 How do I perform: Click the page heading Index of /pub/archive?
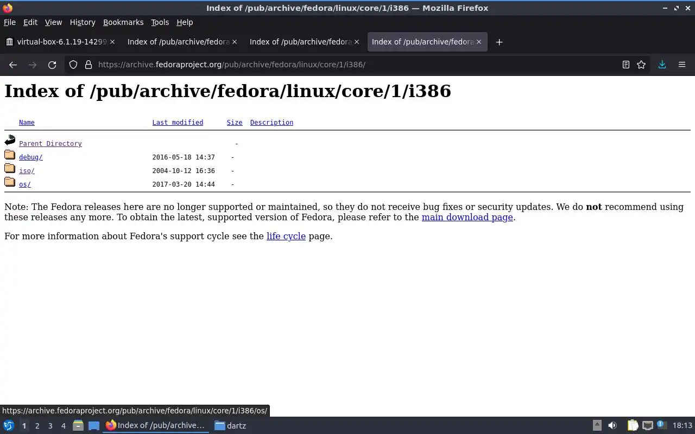click(x=228, y=91)
